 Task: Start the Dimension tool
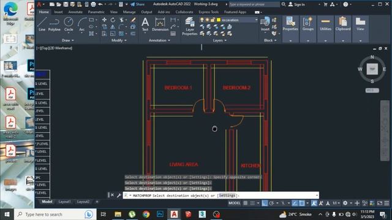click(x=160, y=24)
